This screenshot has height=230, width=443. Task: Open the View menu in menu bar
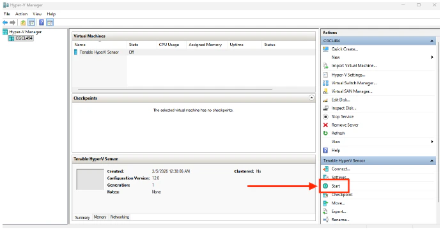click(x=37, y=14)
